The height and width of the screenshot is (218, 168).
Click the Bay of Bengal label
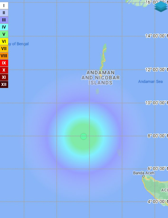coord(19,44)
